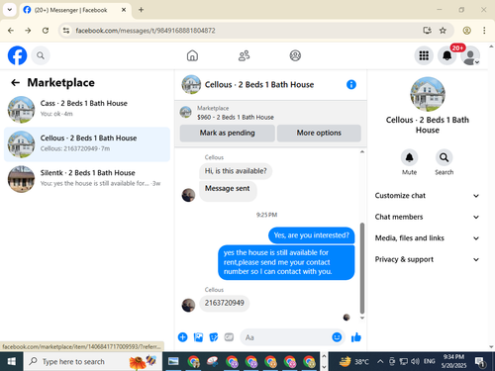Image resolution: width=495 pixels, height=371 pixels.
Task: Expand Media, files and links section
Action: [x=427, y=238]
